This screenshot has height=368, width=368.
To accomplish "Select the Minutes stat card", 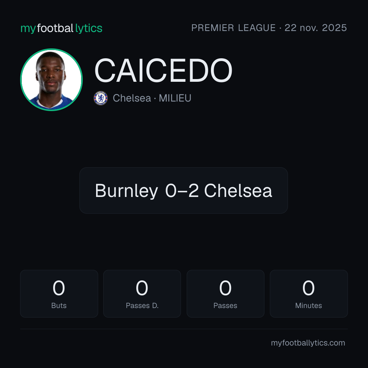I will [x=309, y=294].
